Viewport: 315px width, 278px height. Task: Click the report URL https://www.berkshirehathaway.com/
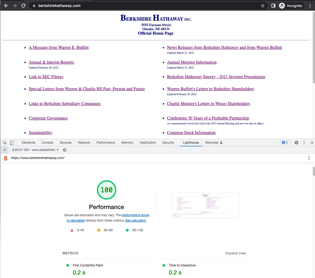pos(38,158)
